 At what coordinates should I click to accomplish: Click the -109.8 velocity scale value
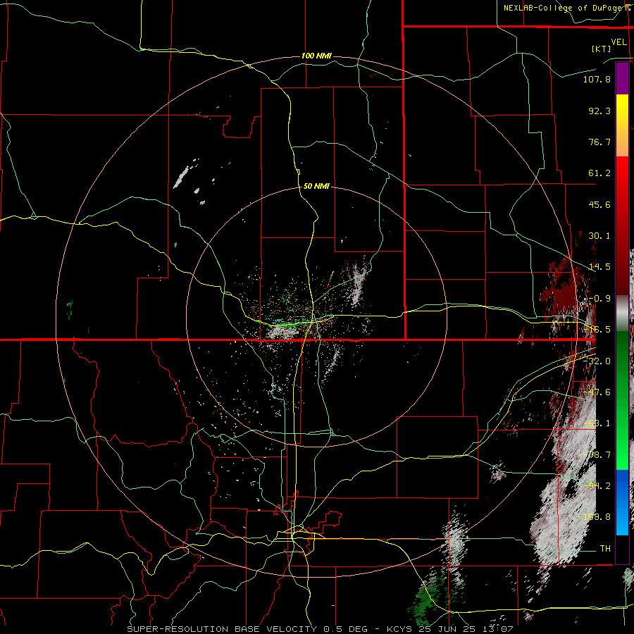594,517
